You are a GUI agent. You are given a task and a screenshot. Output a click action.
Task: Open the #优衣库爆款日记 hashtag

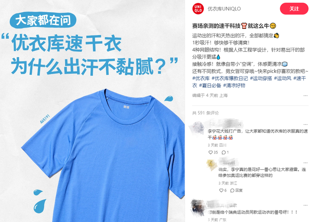tap(230, 78)
